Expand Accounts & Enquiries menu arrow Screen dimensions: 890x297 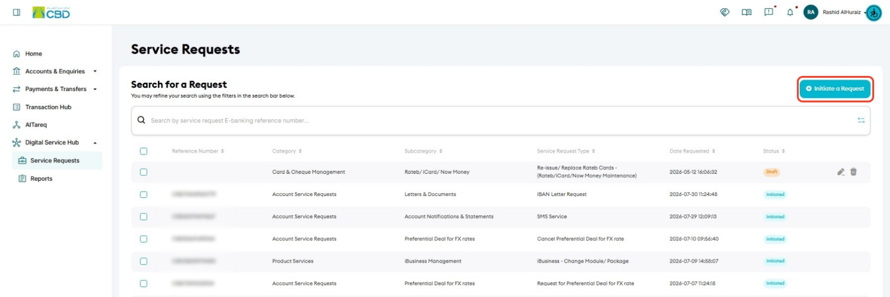(95, 71)
